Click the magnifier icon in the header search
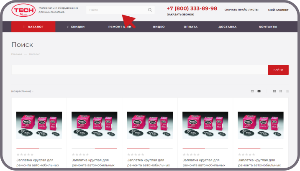 tap(150, 10)
